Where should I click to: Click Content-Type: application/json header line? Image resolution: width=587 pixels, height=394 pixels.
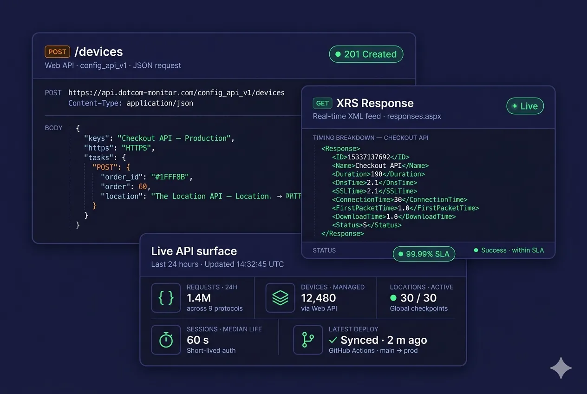point(130,103)
